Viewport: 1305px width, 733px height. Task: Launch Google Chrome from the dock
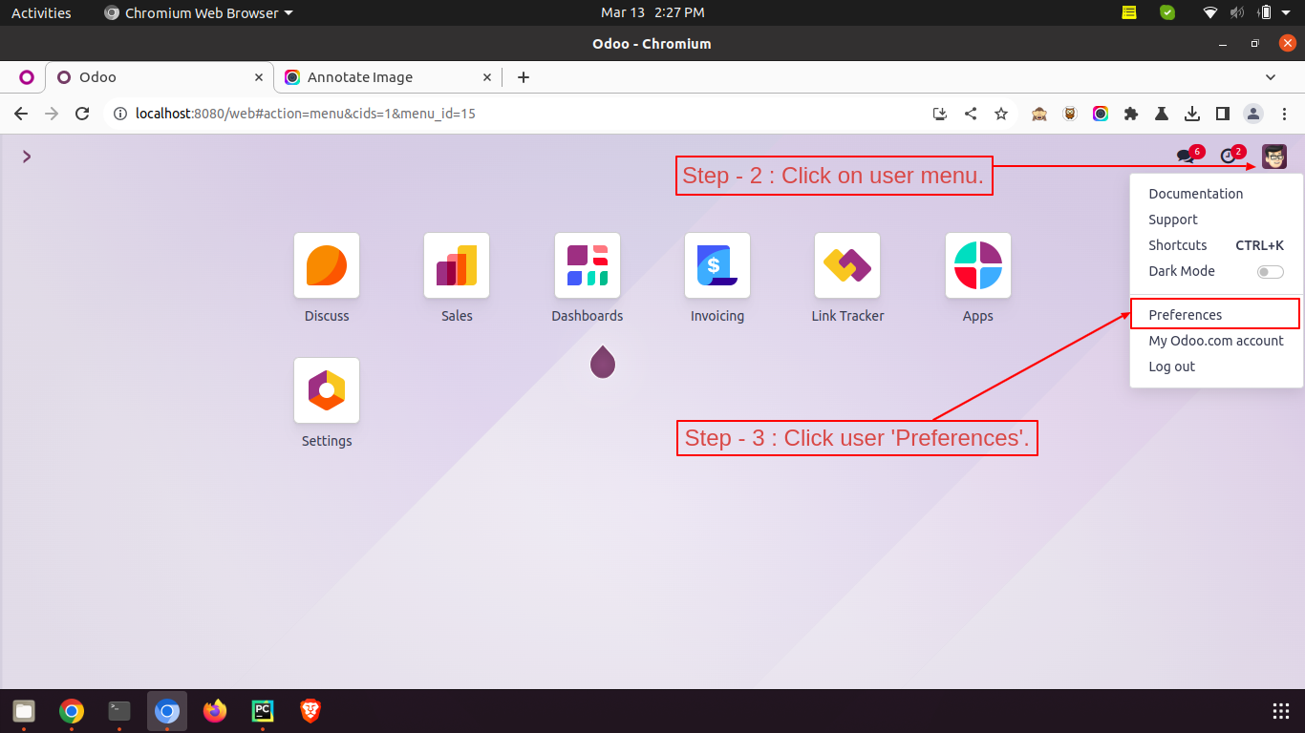click(72, 711)
